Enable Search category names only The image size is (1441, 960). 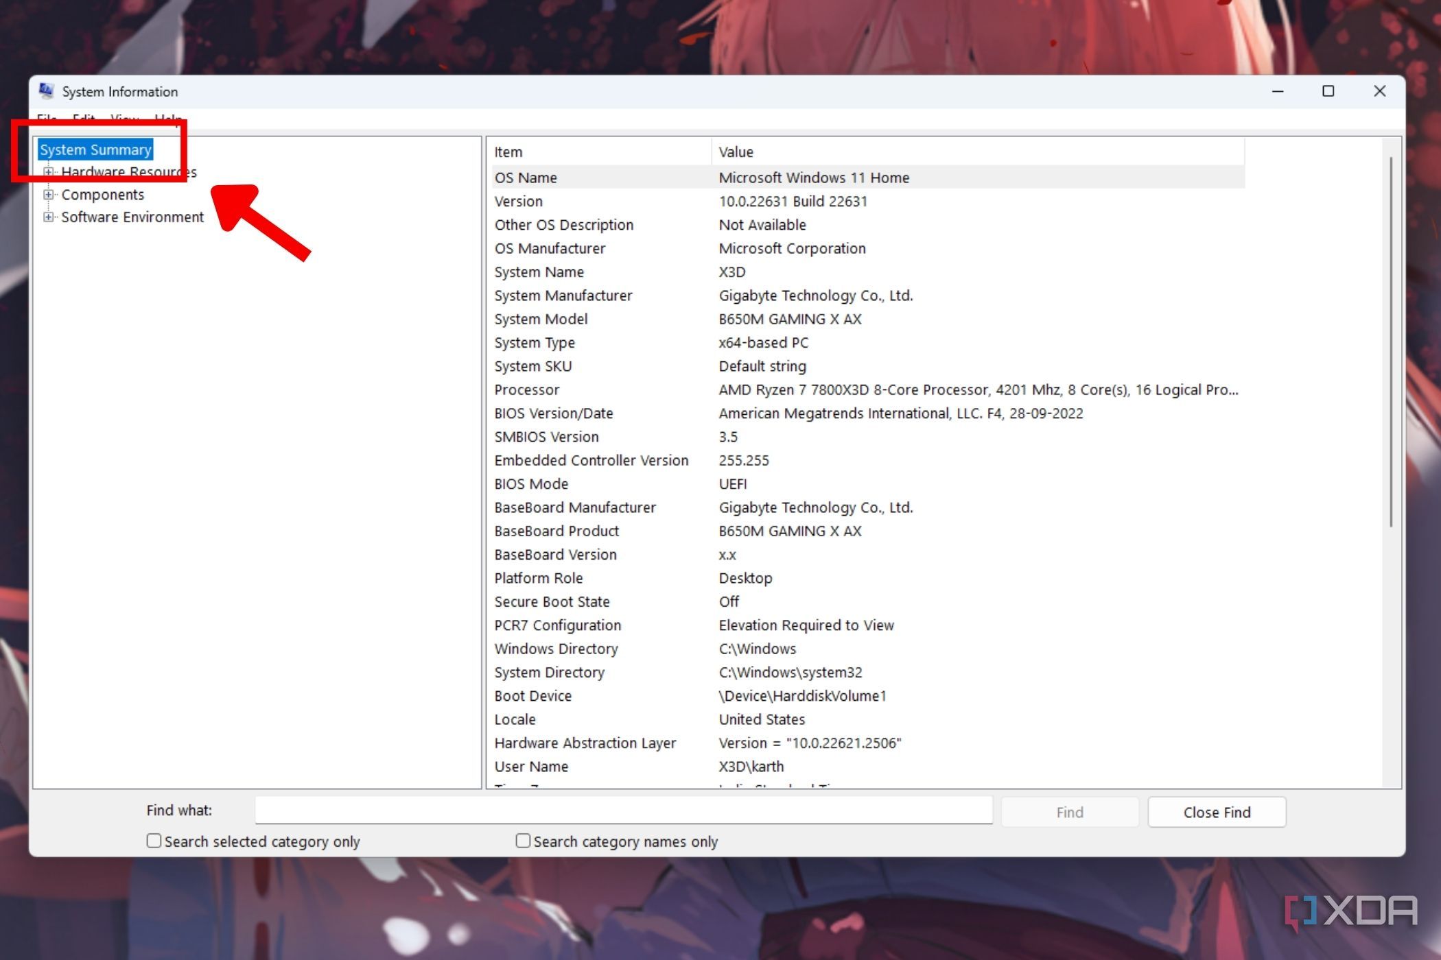click(522, 841)
